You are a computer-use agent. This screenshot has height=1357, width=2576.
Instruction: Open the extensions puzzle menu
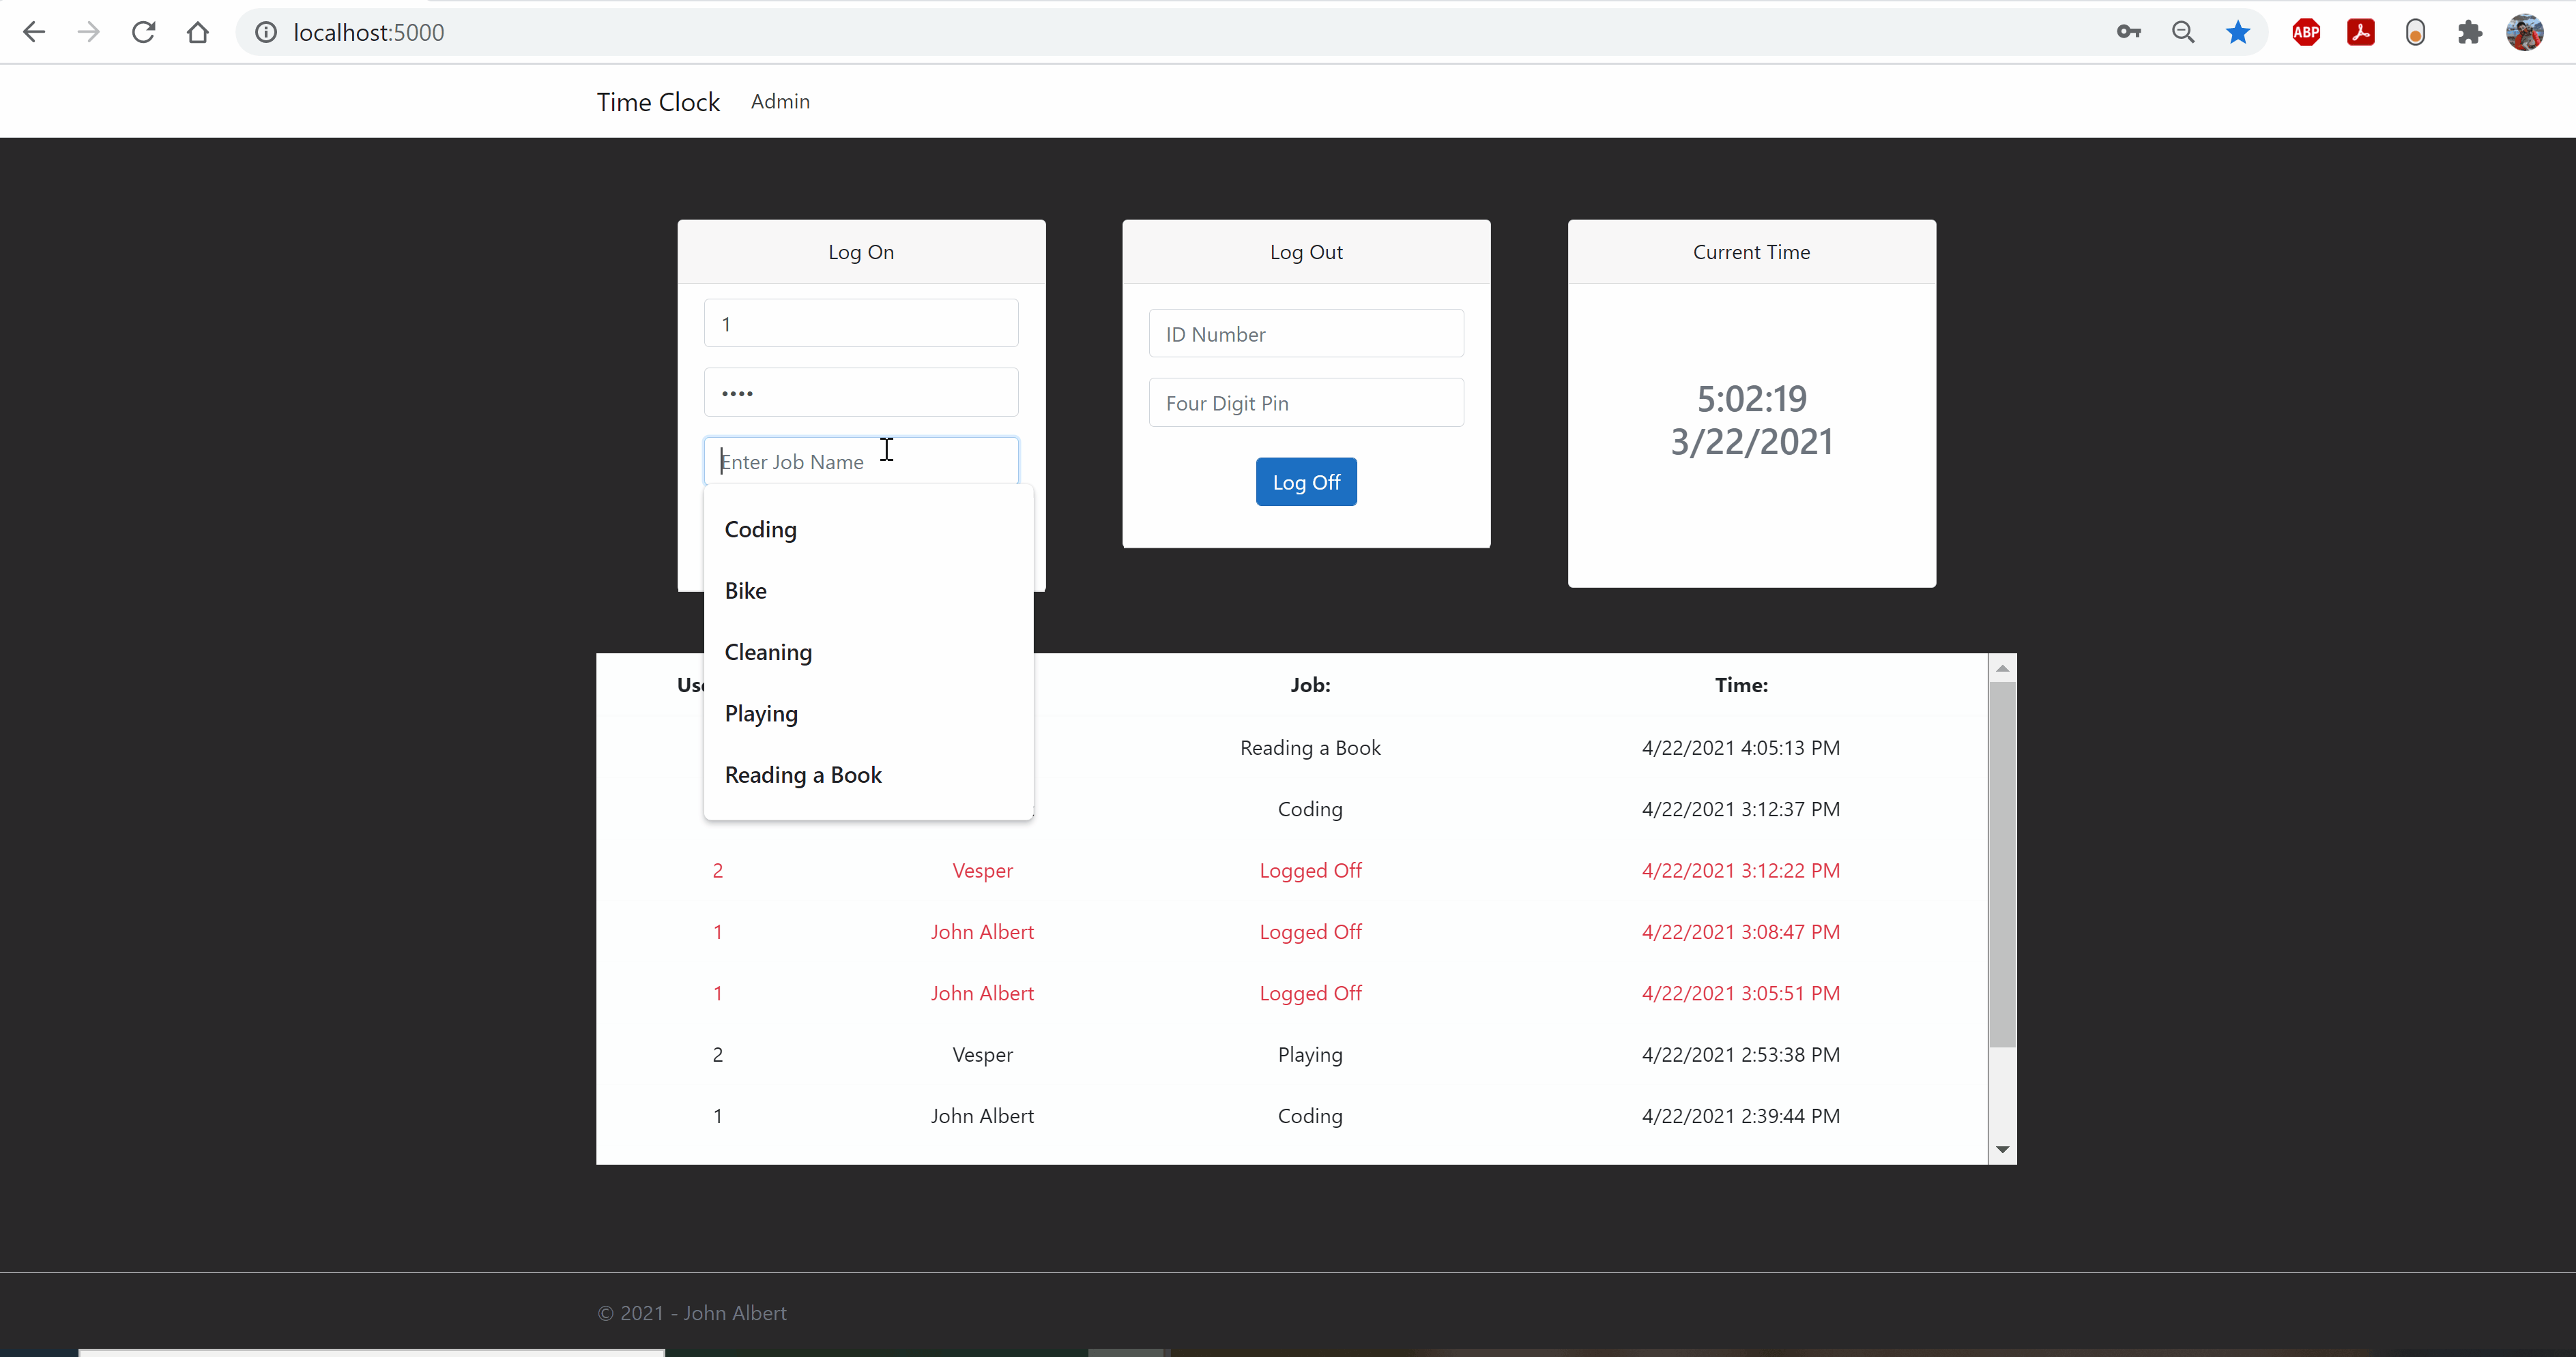point(2470,32)
